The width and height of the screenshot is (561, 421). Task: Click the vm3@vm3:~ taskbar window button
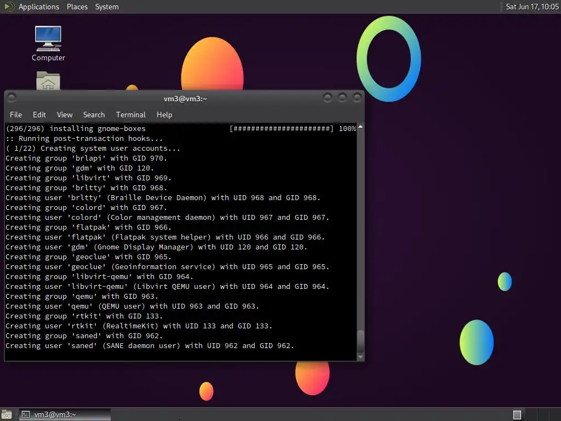click(x=65, y=414)
